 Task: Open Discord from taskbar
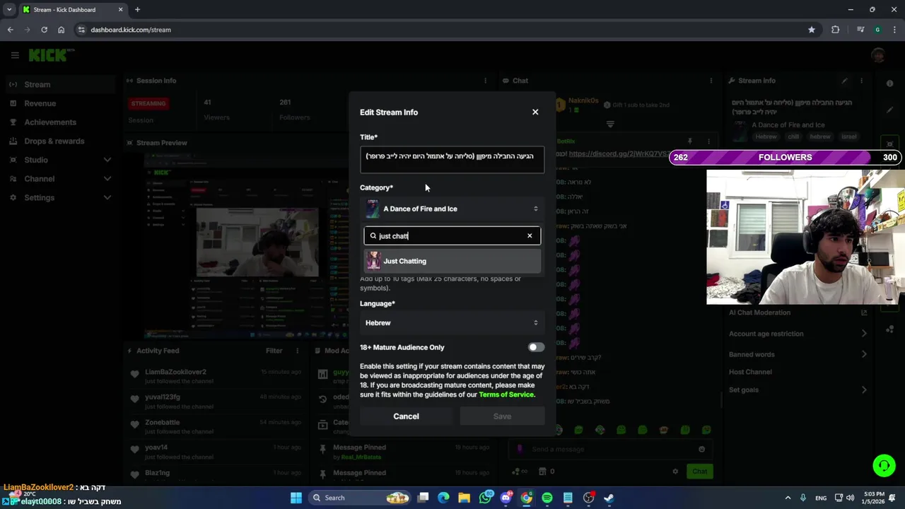[x=506, y=498]
